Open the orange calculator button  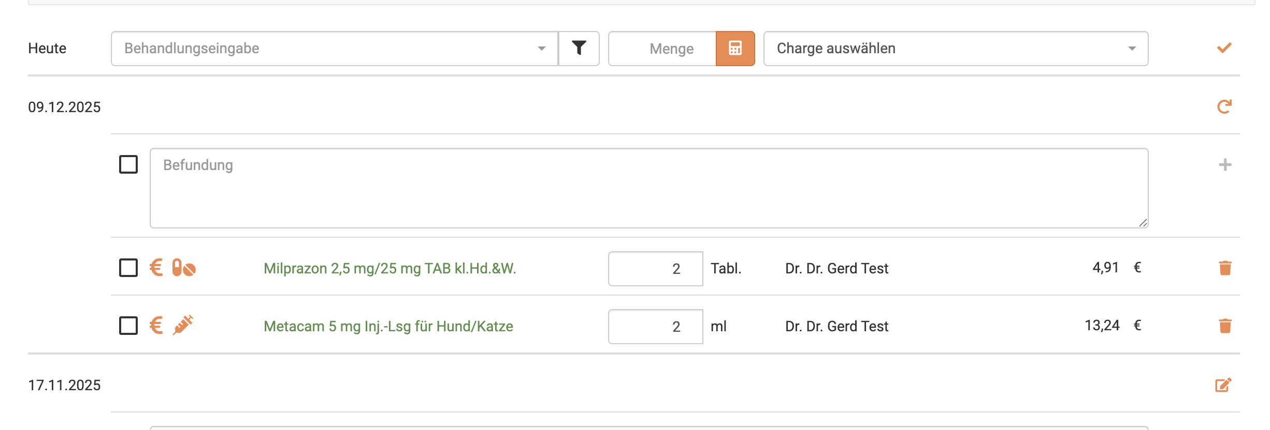coord(735,48)
